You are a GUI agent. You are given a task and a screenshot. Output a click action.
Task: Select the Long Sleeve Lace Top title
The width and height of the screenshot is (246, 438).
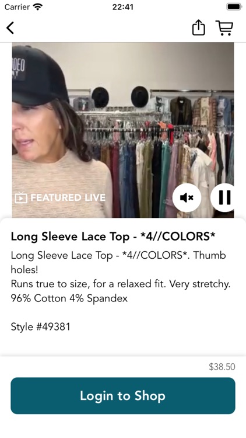tap(113, 237)
